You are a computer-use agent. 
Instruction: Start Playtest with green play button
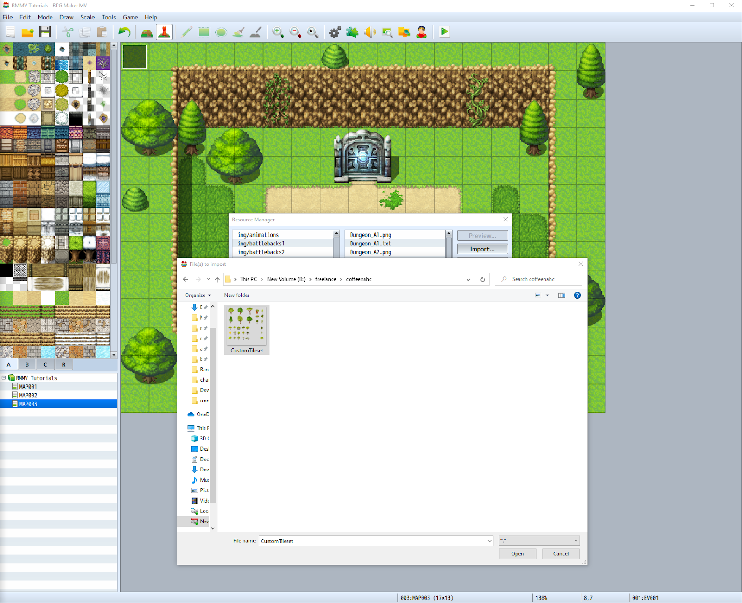click(444, 32)
